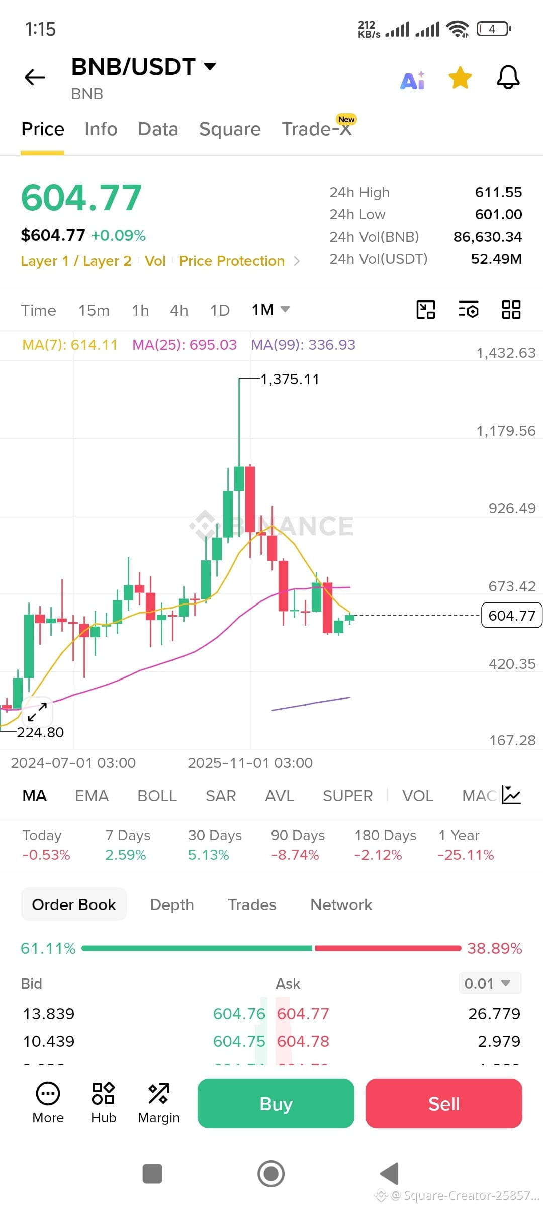Toggle the EMA indicator

coord(92,796)
